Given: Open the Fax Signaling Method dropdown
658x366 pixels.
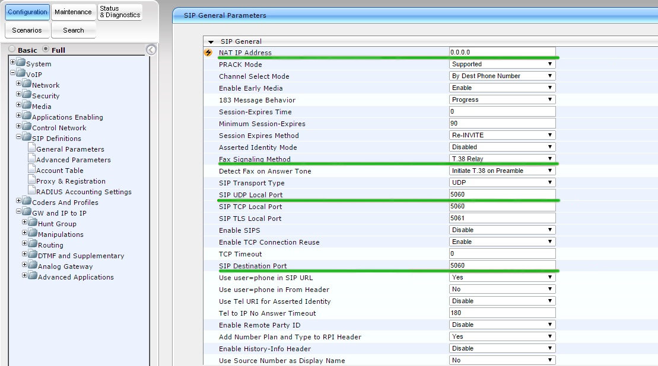Looking at the screenshot, I should 502,159.
